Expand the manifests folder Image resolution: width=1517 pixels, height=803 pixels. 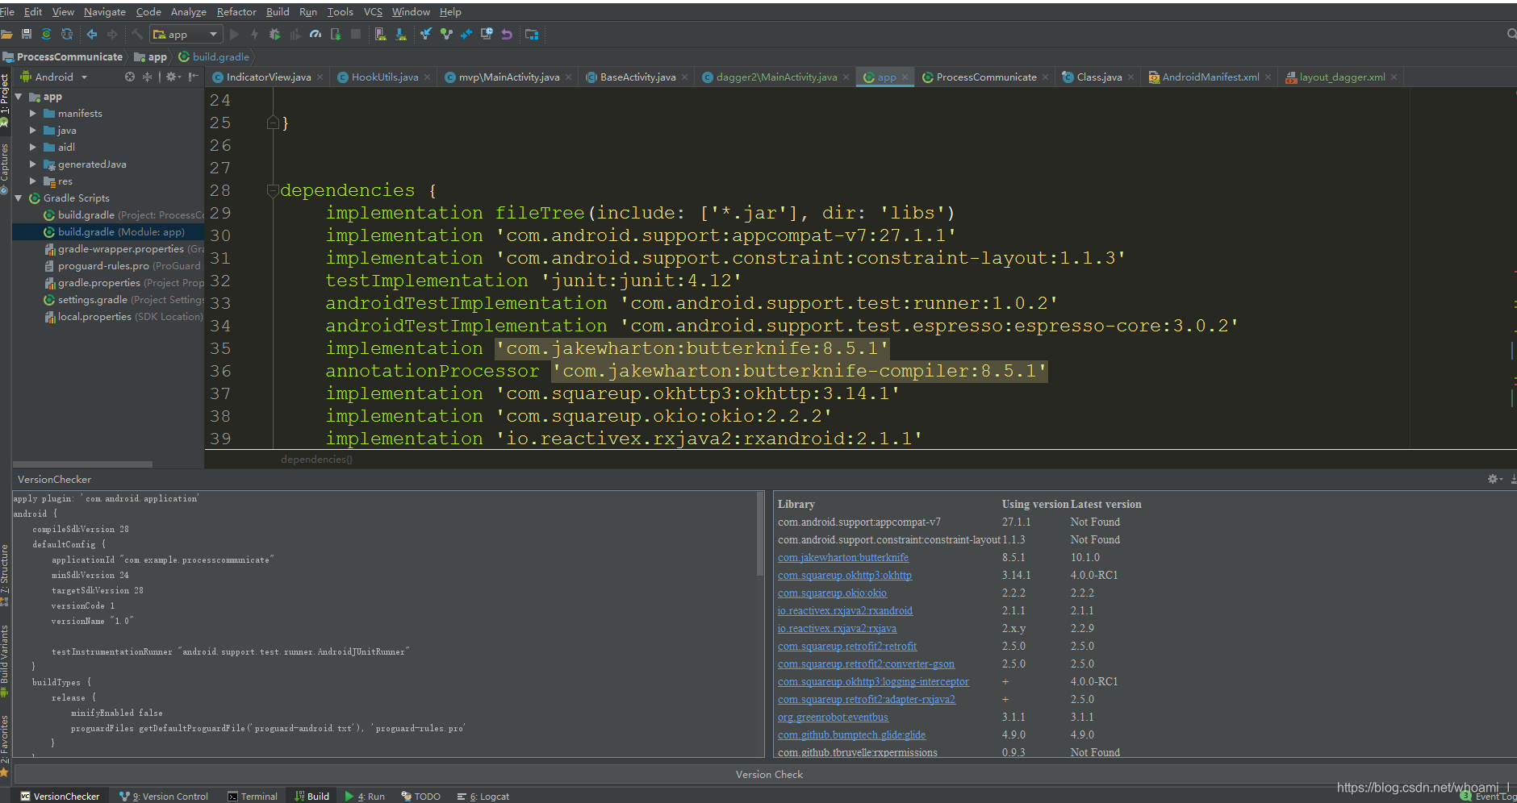33,114
